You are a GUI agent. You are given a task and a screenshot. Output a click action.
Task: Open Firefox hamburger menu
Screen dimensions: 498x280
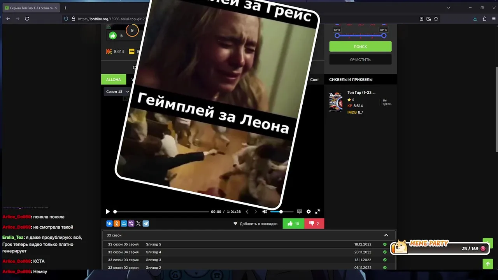pyautogui.click(x=493, y=19)
